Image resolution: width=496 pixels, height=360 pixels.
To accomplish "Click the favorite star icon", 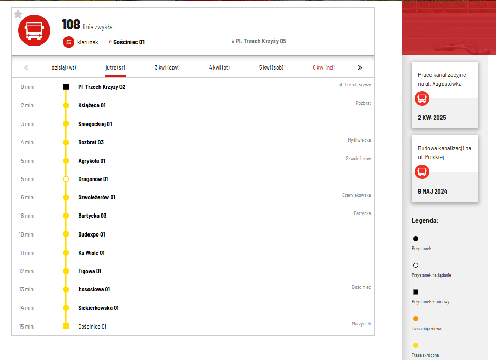I will [x=18, y=14].
